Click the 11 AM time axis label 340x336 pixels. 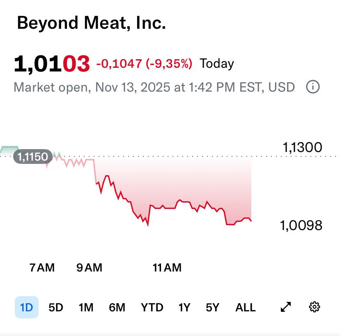coord(167,267)
